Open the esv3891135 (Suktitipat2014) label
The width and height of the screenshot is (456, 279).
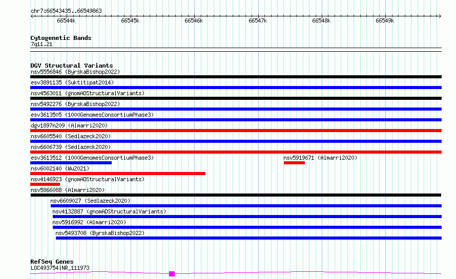tap(72, 82)
